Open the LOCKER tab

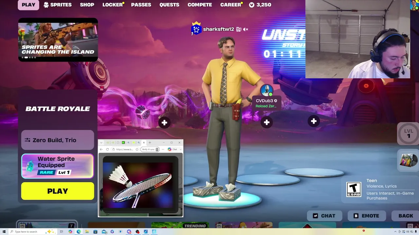click(113, 5)
